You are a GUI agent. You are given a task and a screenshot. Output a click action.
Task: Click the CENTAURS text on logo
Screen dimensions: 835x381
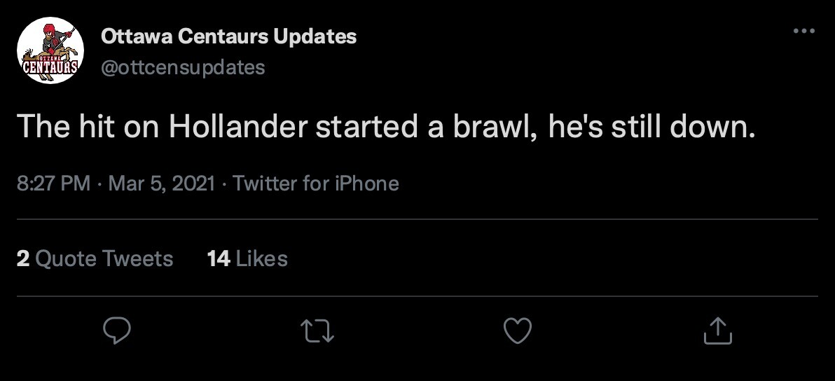tap(50, 68)
